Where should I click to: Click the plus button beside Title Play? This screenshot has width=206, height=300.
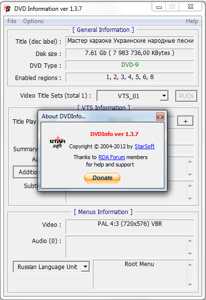point(185,121)
